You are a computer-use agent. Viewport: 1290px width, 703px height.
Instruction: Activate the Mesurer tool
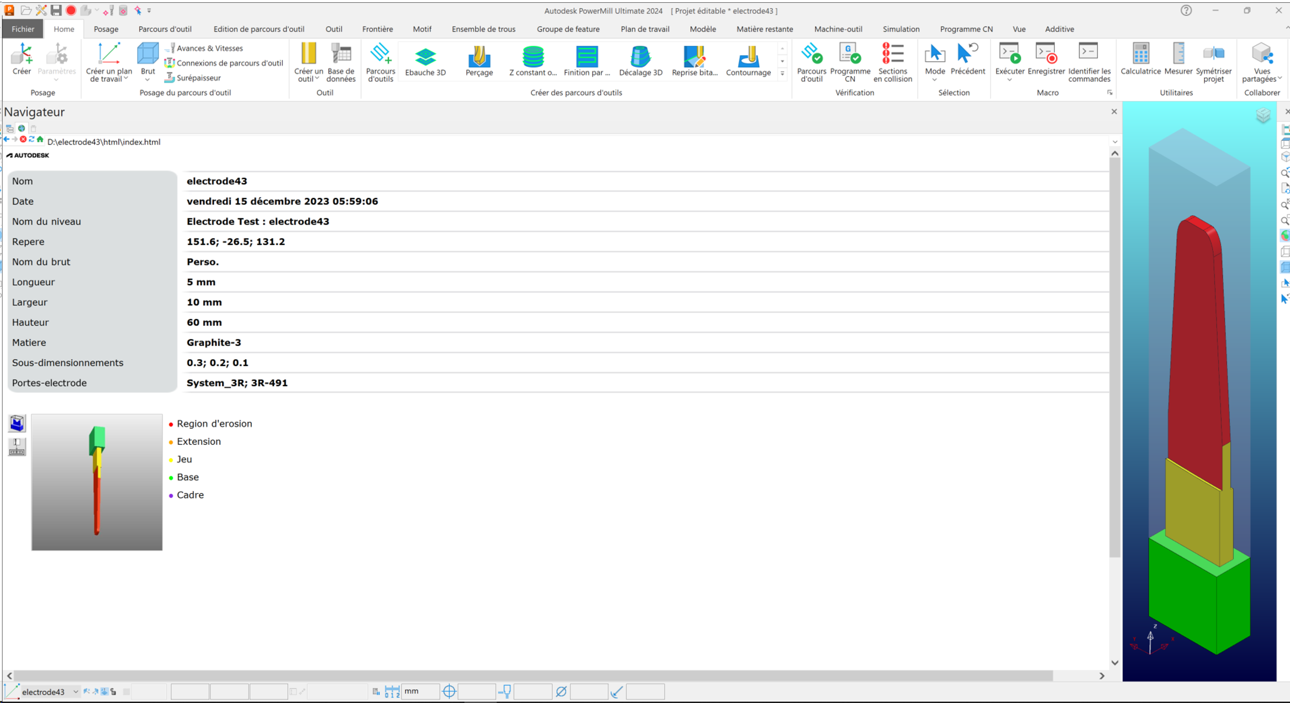point(1178,59)
